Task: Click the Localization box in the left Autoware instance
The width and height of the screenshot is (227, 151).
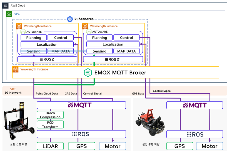Action: 47,44
